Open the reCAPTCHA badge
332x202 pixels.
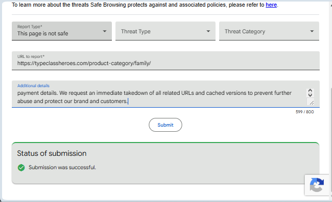pyautogui.click(x=317, y=185)
